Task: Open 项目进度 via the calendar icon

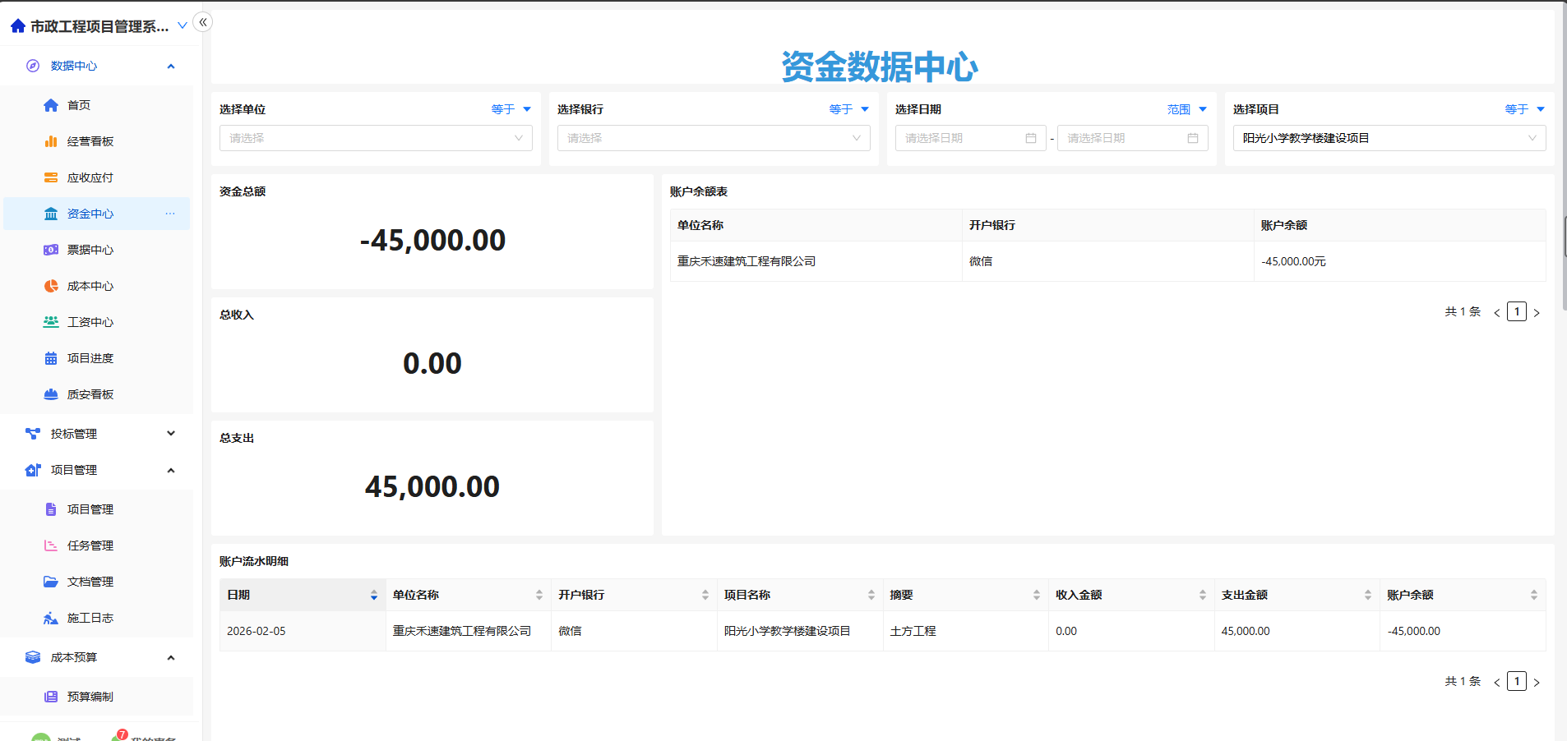Action: pos(51,357)
